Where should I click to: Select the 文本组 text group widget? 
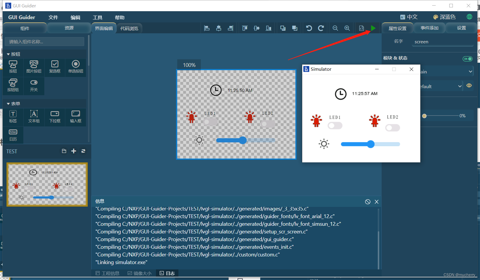pos(34,117)
